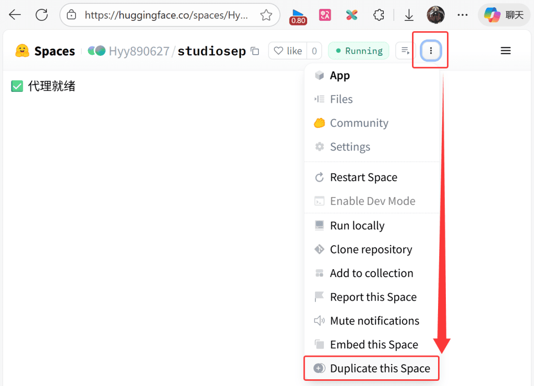Image resolution: width=534 pixels, height=386 pixels.
Task: Expand the hamburger navigation menu
Action: point(505,51)
